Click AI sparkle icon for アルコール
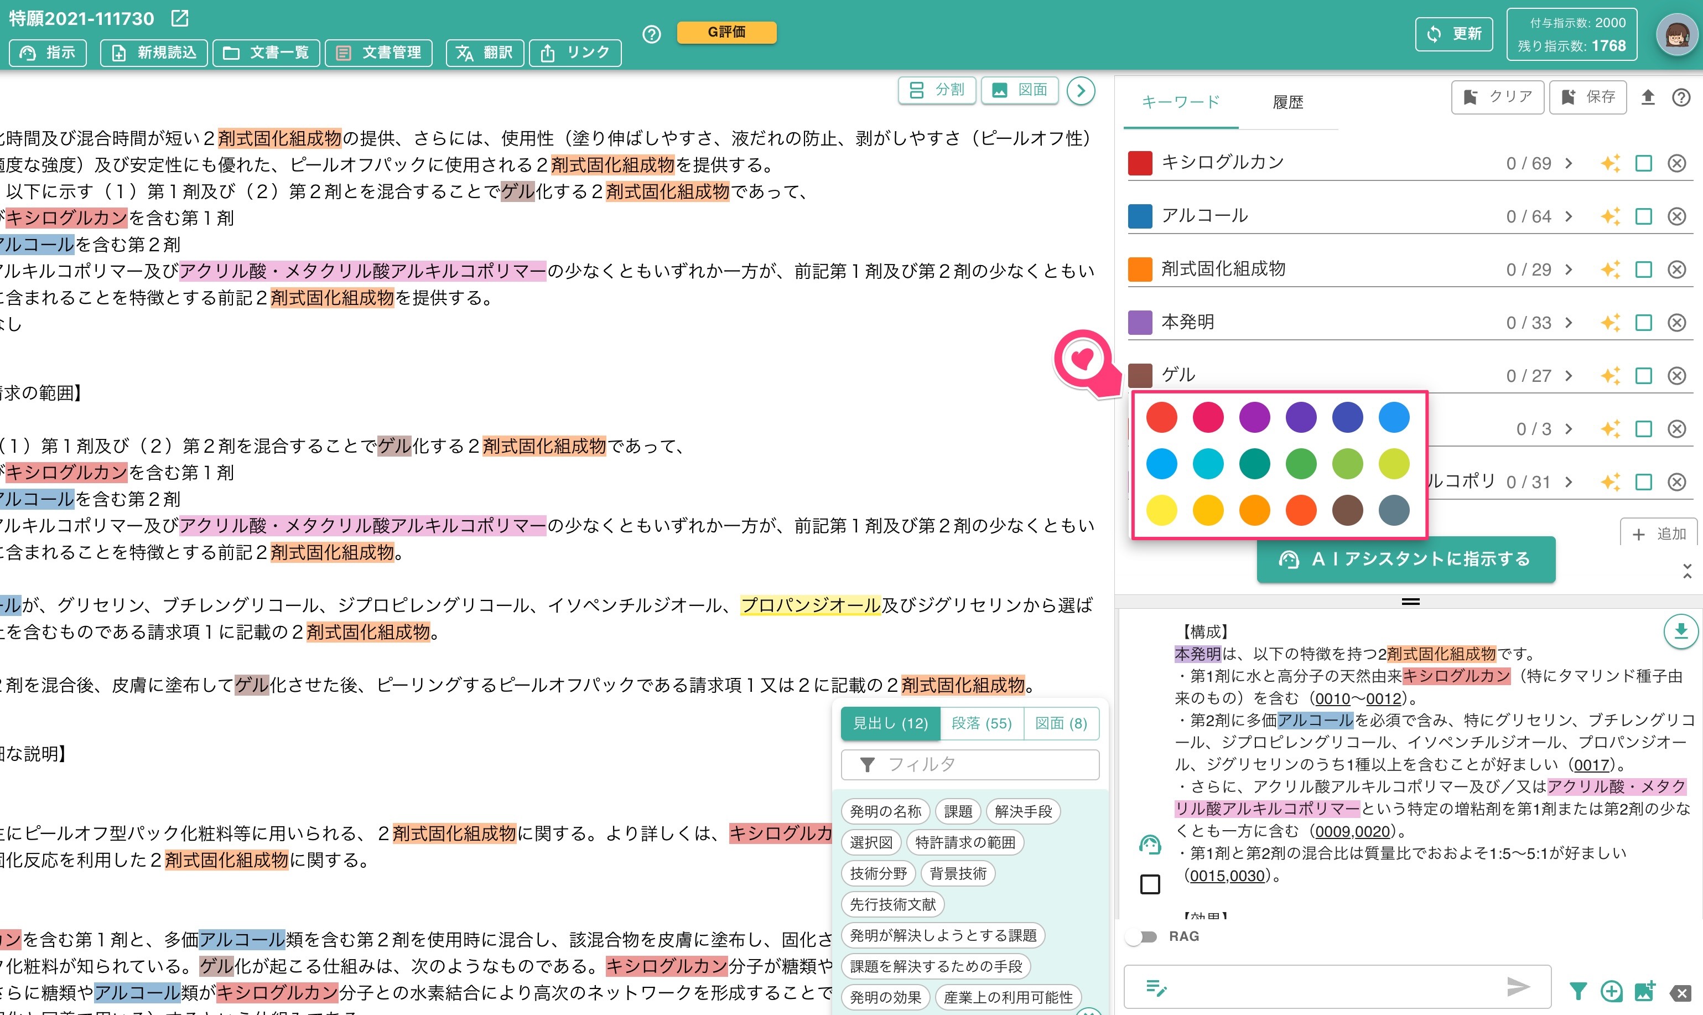This screenshot has height=1015, width=1703. click(x=1610, y=217)
